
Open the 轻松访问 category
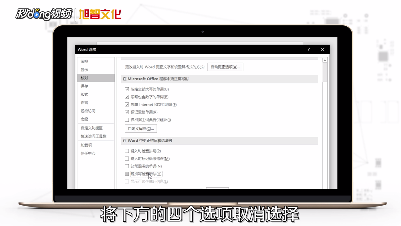[x=96, y=111]
